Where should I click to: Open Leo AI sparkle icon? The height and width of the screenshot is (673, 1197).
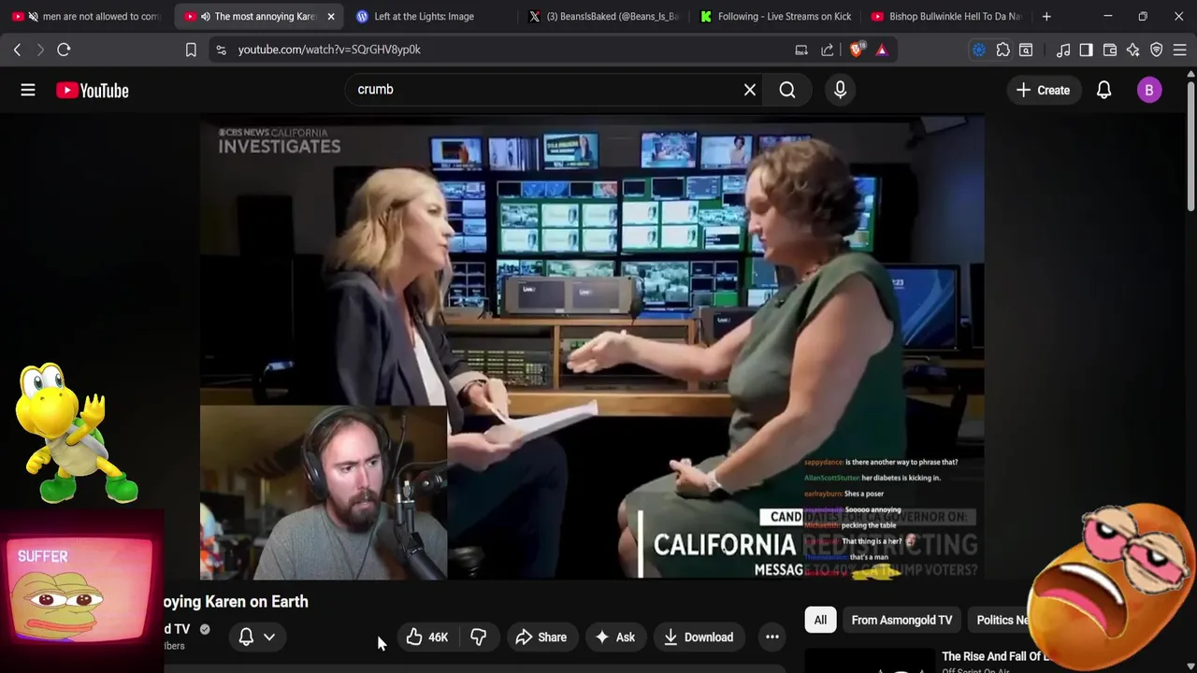coord(1133,50)
